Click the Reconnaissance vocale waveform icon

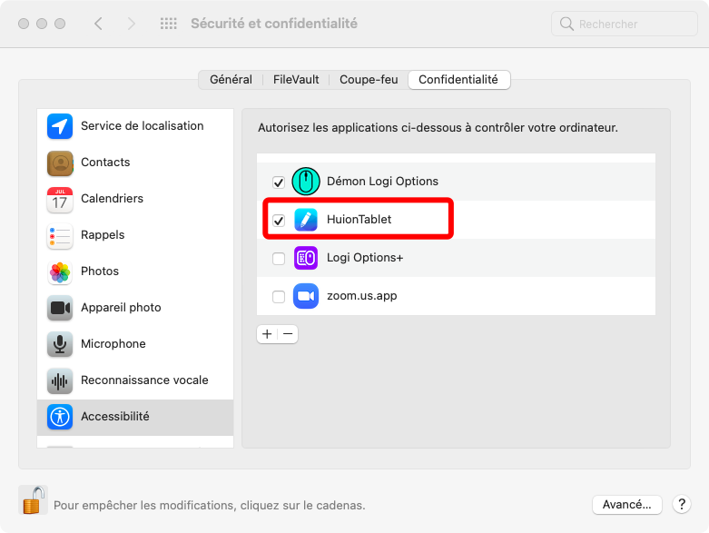tap(60, 380)
